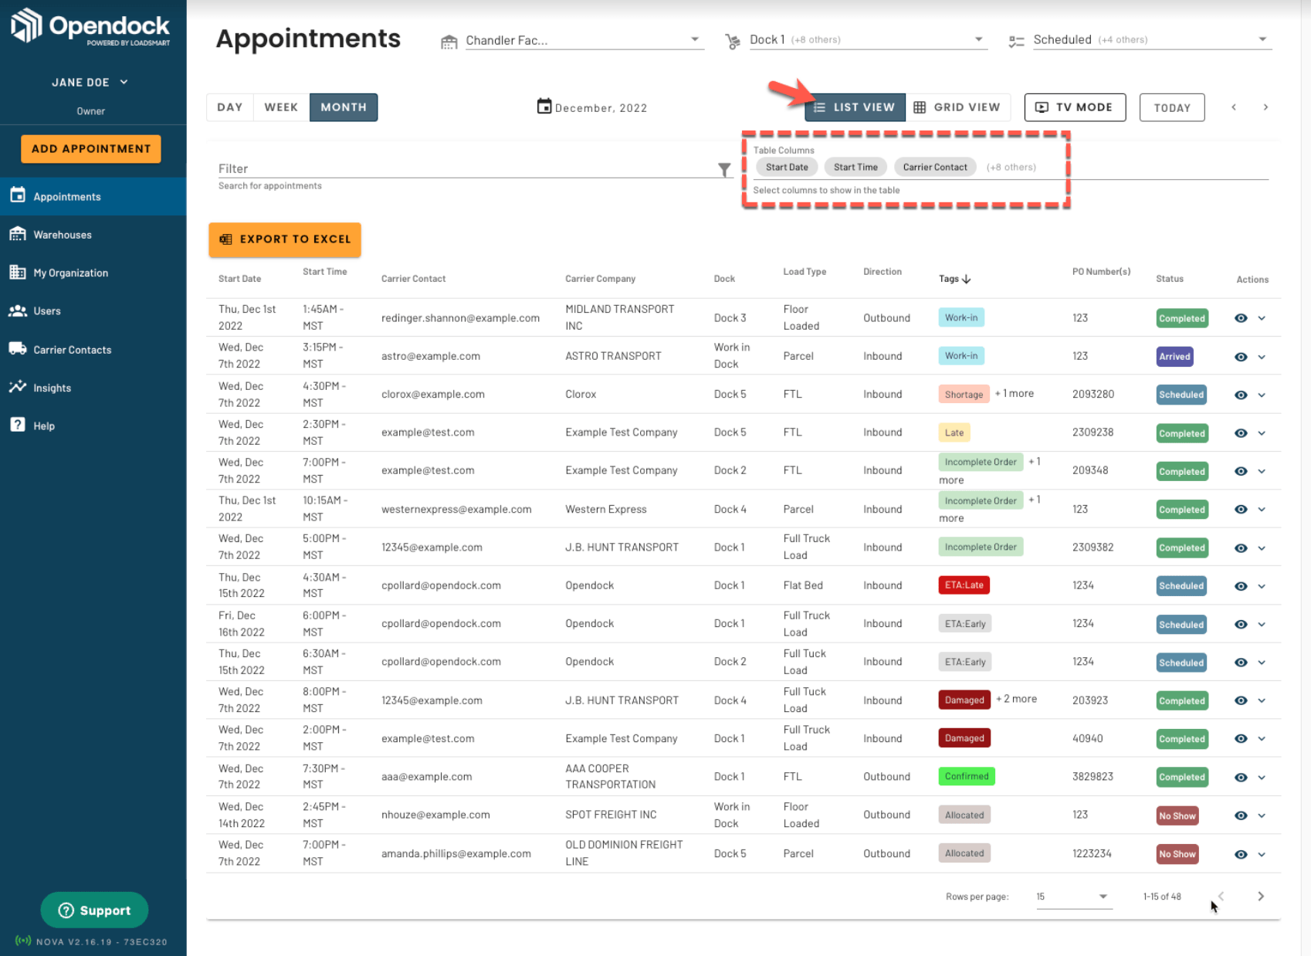Click the calendar icon next to December, 2022
Screen dimensions: 1311x956
pyautogui.click(x=544, y=106)
